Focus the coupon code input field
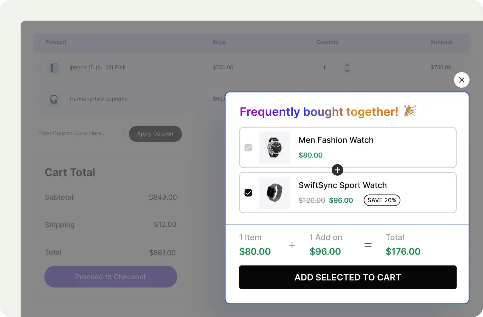483x317 pixels. [79, 133]
